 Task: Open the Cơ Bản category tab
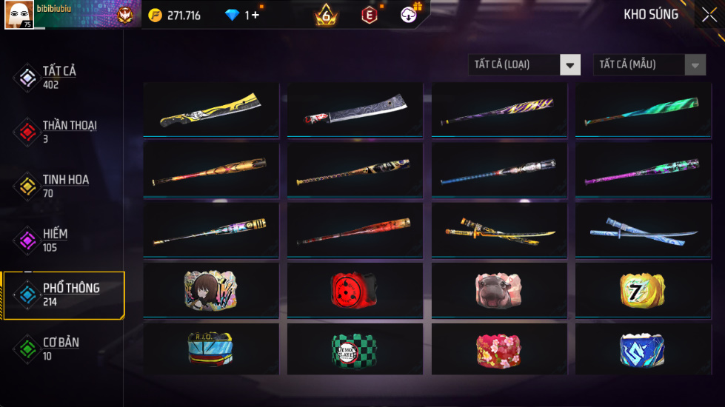(62, 349)
